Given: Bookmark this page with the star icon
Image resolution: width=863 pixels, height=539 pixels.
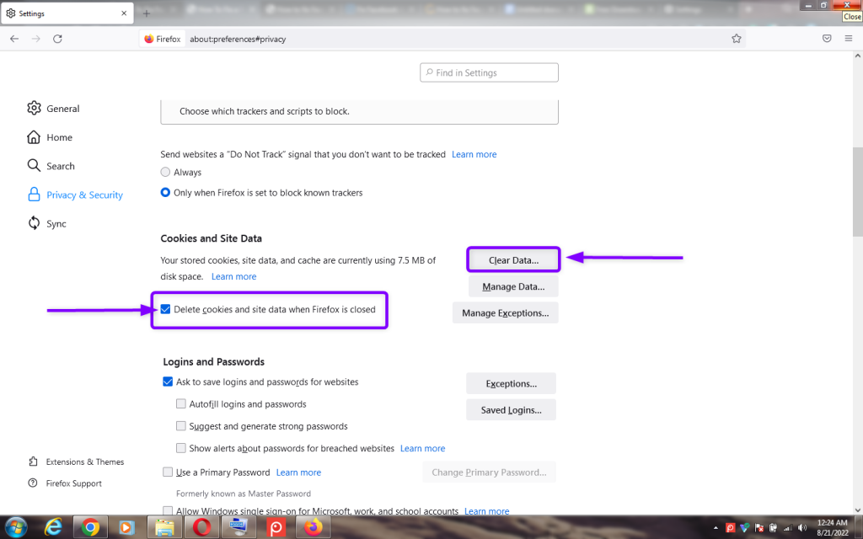Looking at the screenshot, I should [737, 39].
